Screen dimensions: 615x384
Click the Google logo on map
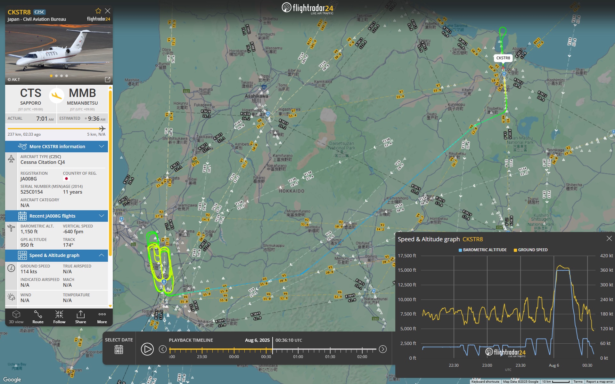[12, 380]
